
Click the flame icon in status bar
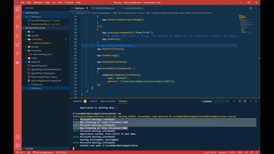tap(29, 152)
